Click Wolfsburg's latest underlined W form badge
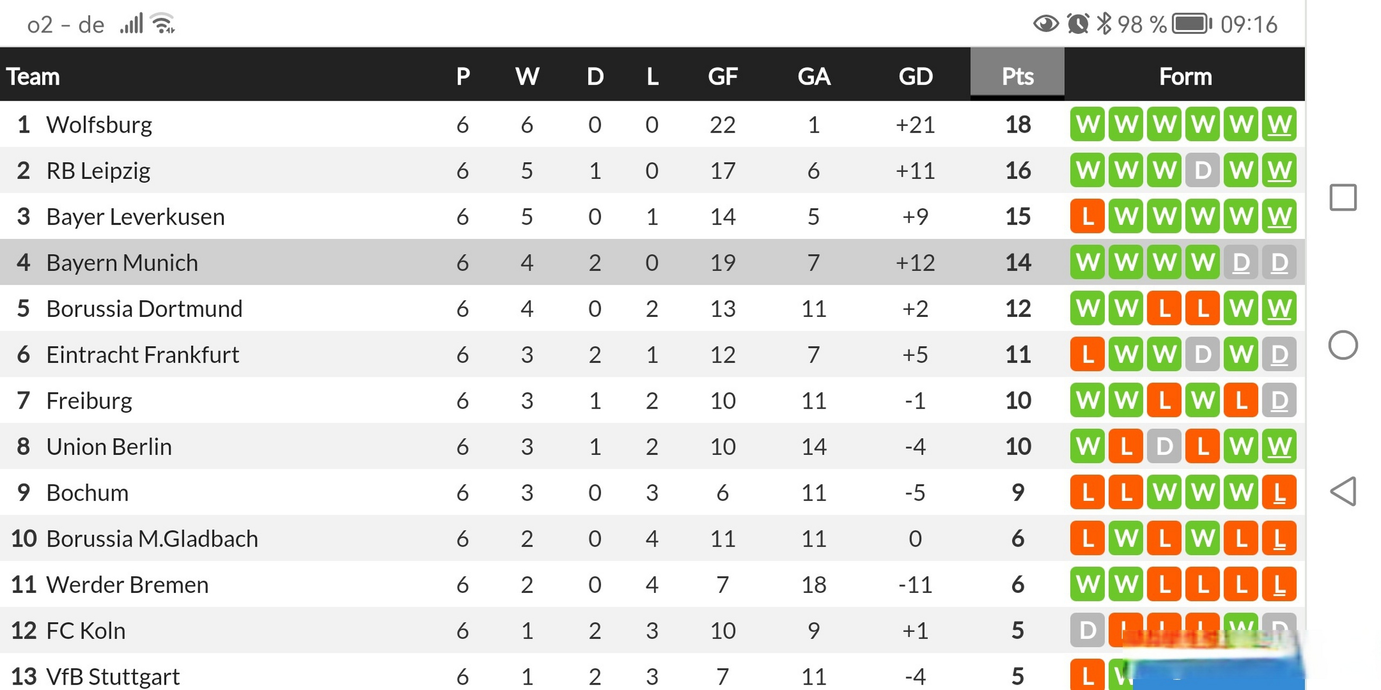 click(1279, 125)
